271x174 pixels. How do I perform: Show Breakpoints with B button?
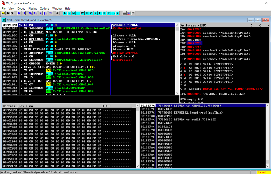(x=104, y=13)
